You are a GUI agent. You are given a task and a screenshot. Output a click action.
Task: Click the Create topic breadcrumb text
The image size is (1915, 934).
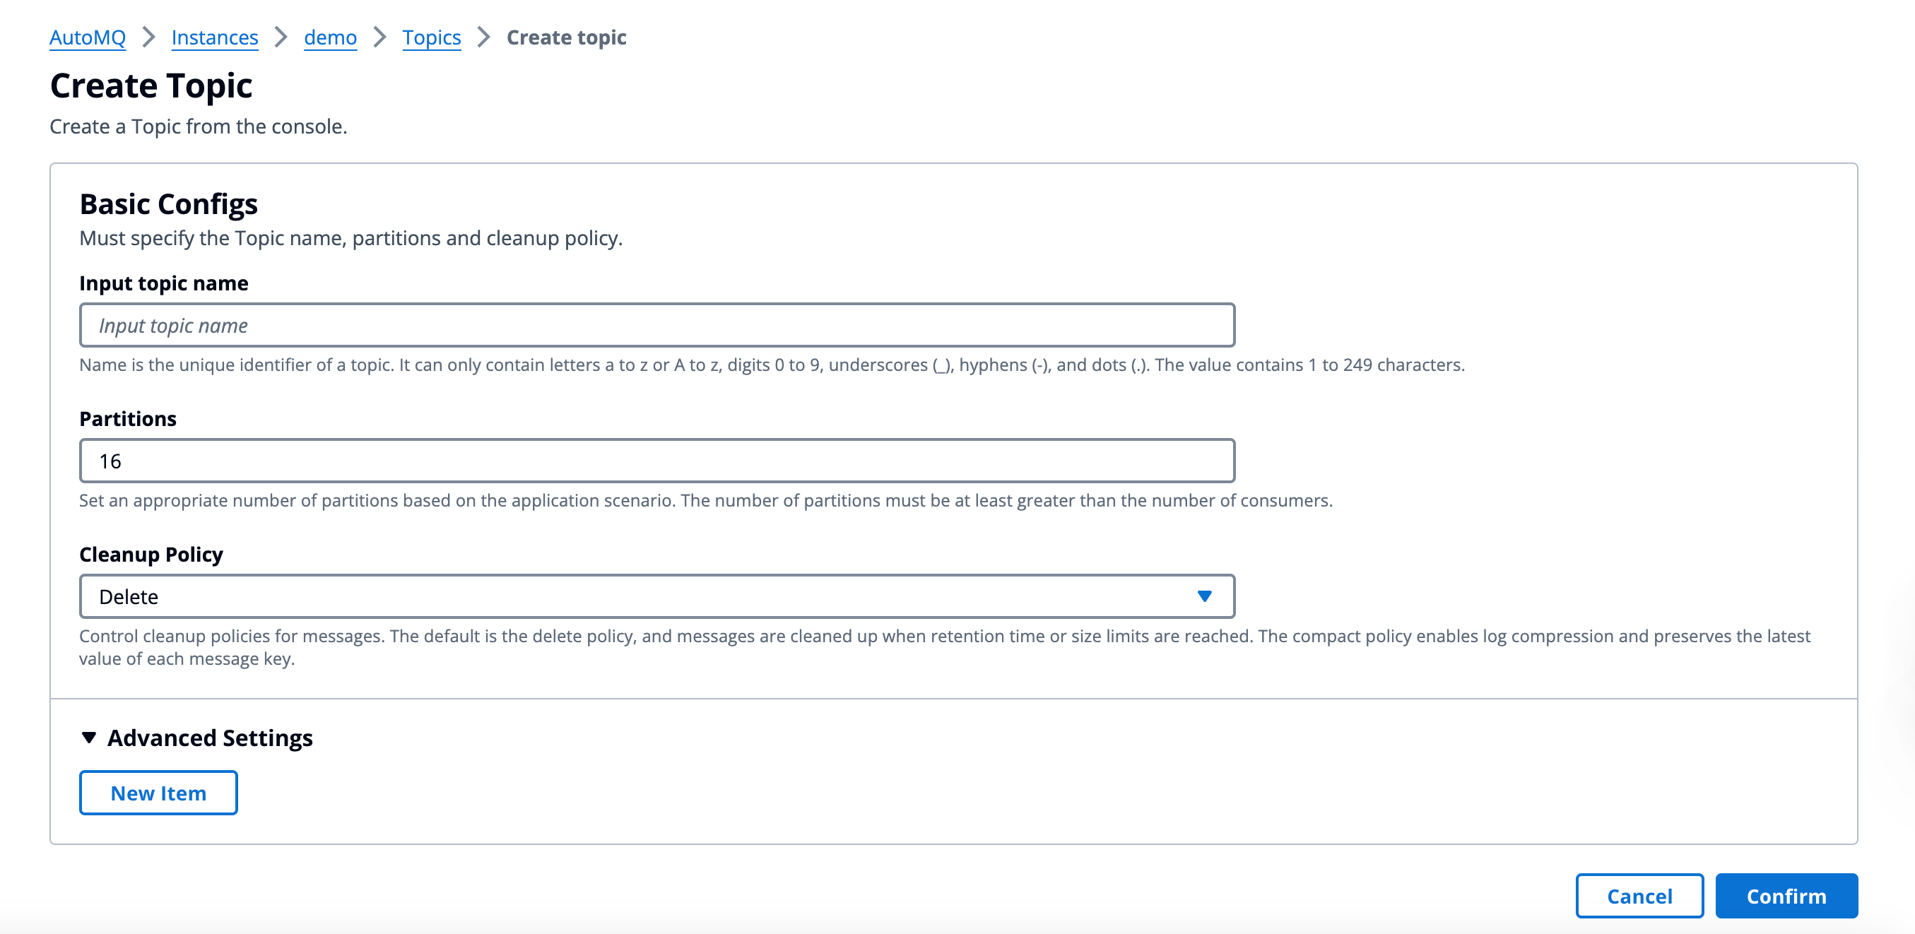pyautogui.click(x=566, y=37)
